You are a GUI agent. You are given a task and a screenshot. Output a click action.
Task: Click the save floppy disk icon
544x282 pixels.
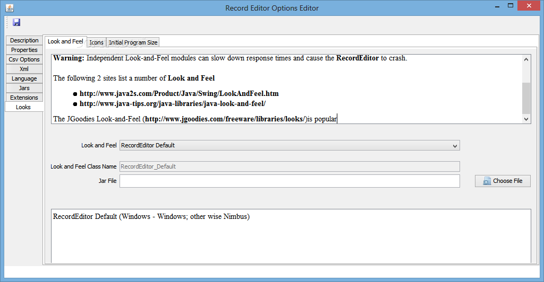point(16,22)
